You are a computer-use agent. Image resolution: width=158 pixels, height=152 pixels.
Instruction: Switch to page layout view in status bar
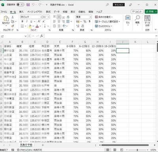pyautogui.click(x=115, y=150)
